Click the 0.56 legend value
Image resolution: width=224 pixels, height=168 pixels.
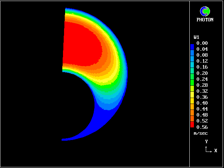(x=202, y=127)
